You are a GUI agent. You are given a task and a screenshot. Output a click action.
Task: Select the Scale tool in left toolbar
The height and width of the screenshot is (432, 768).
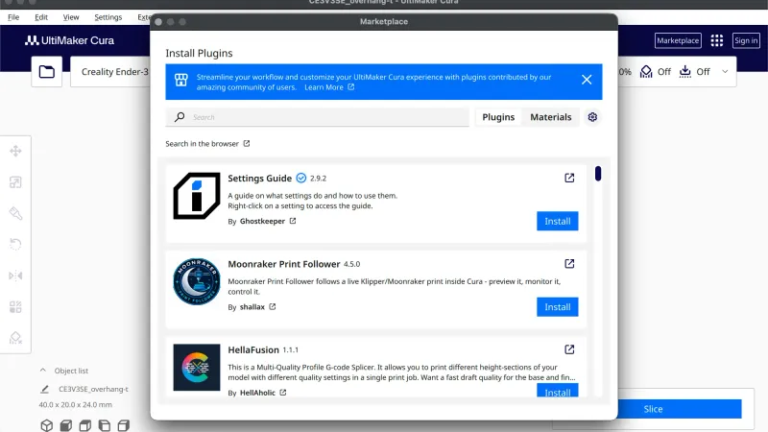pyautogui.click(x=15, y=182)
